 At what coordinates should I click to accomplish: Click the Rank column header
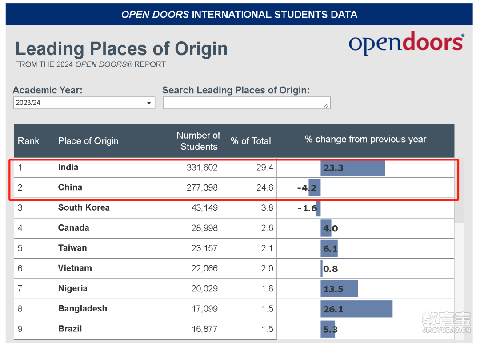pos(28,141)
